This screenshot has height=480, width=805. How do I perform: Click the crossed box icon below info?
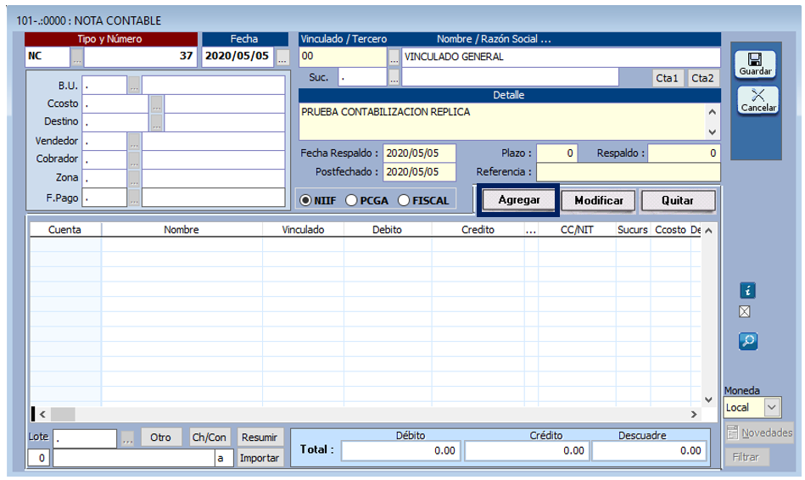pos(745,311)
